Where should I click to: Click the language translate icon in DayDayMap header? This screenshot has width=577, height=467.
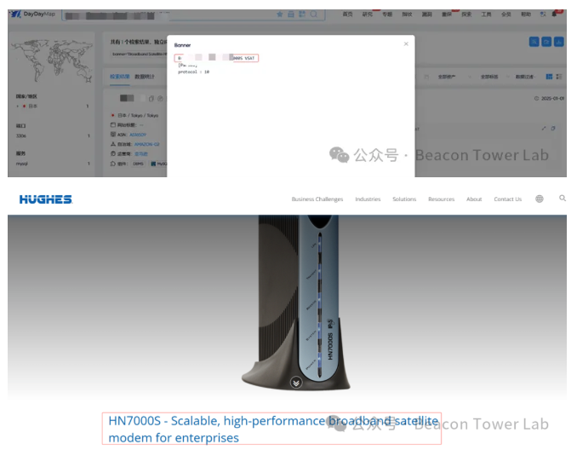543,14
